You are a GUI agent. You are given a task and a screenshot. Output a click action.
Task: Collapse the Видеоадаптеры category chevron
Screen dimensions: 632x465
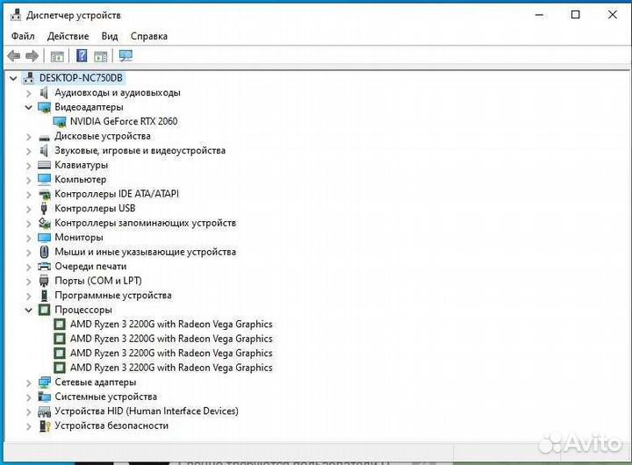[x=29, y=107]
